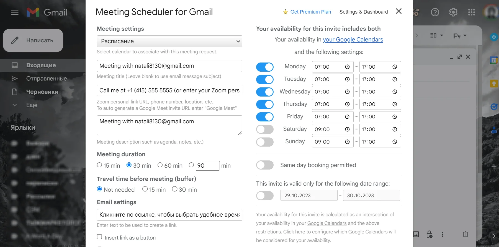499x247 pixels.
Task: Open Gmail main menu hamburger icon
Action: 15,12
